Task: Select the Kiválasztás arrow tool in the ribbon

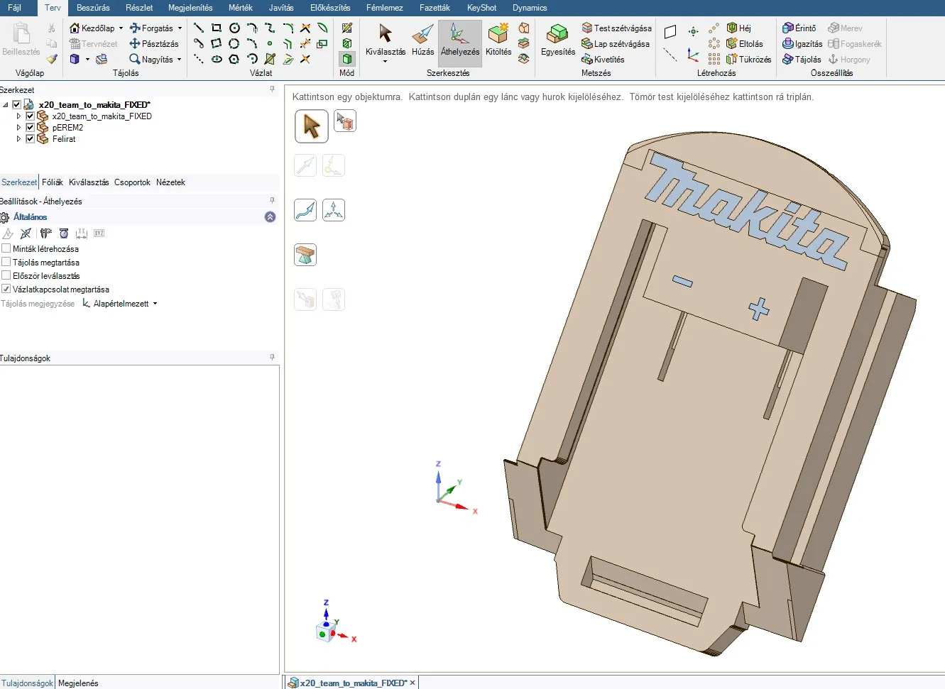Action: [386, 43]
